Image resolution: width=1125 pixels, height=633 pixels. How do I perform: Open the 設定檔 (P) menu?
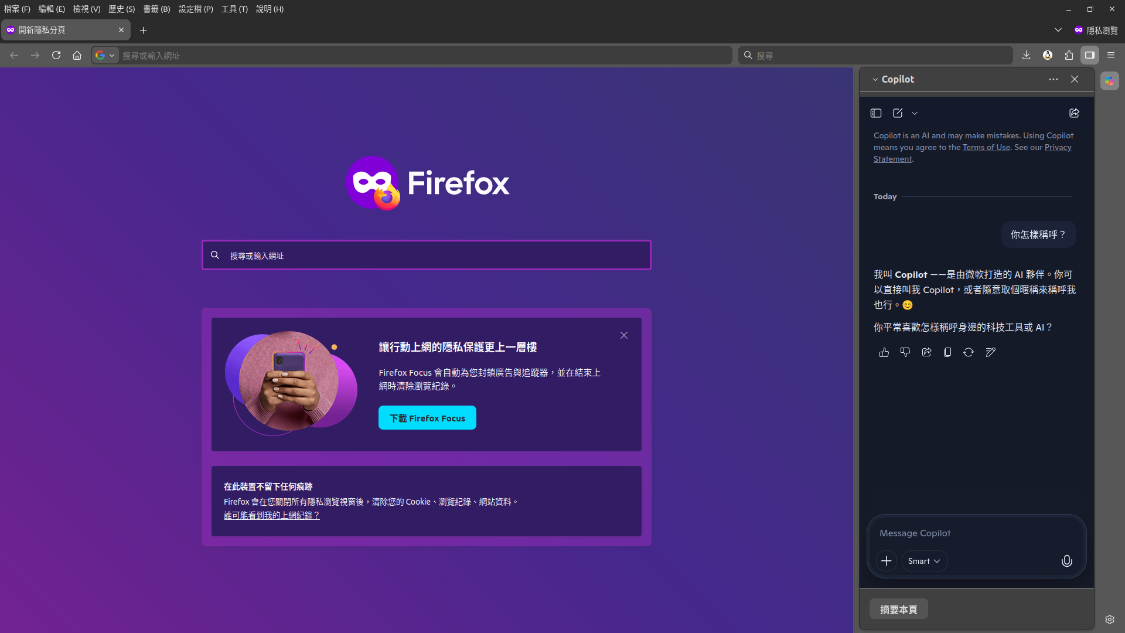coord(196,9)
